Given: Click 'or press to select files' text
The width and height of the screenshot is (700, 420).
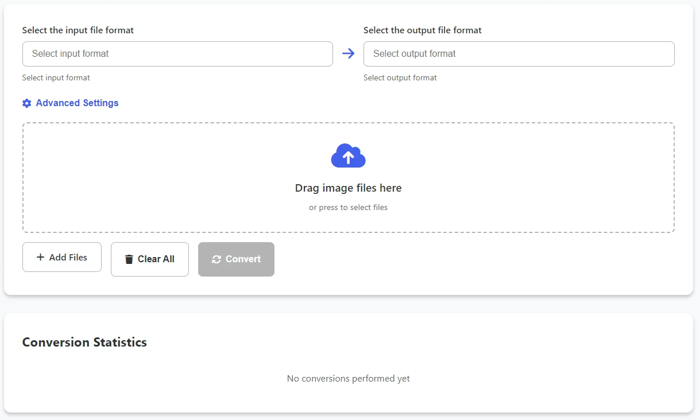Looking at the screenshot, I should [x=348, y=207].
